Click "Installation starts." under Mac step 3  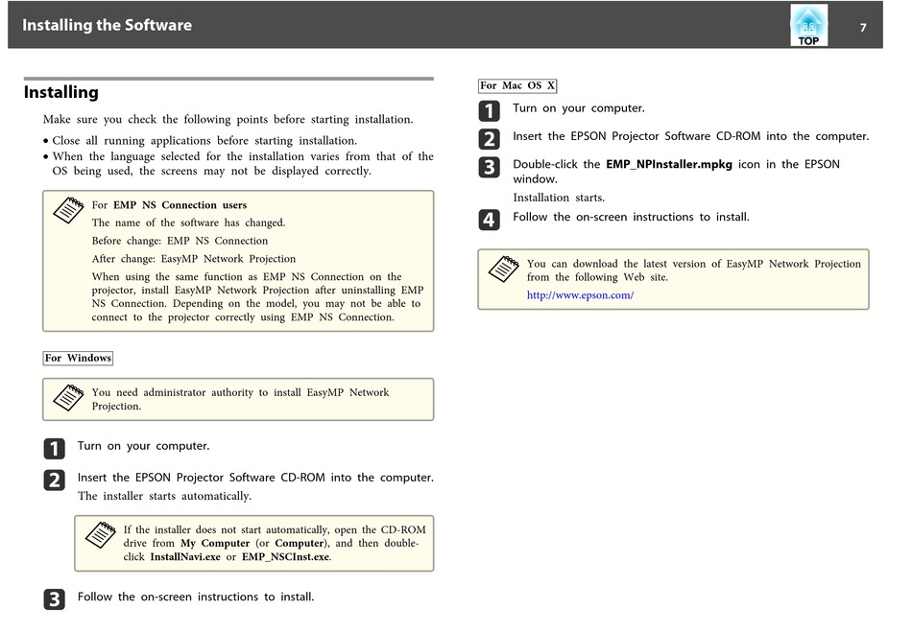click(559, 199)
